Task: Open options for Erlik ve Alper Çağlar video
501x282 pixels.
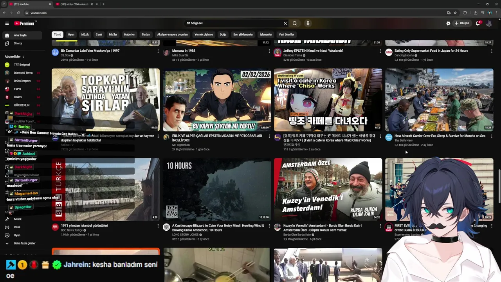Action: click(269, 136)
